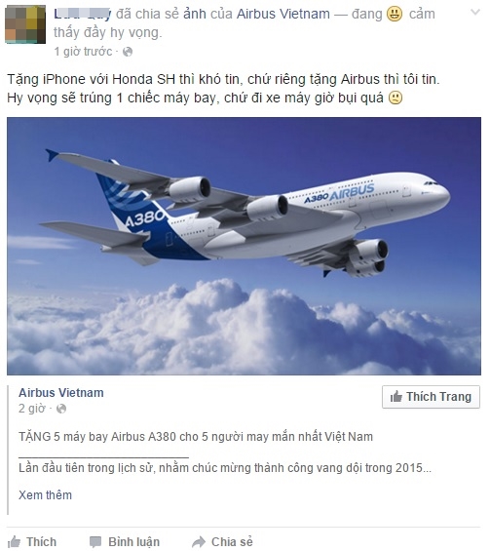Click the 2 giờ timestamp of original post
Image resolution: width=490 pixels, height=551 pixels.
tap(31, 409)
